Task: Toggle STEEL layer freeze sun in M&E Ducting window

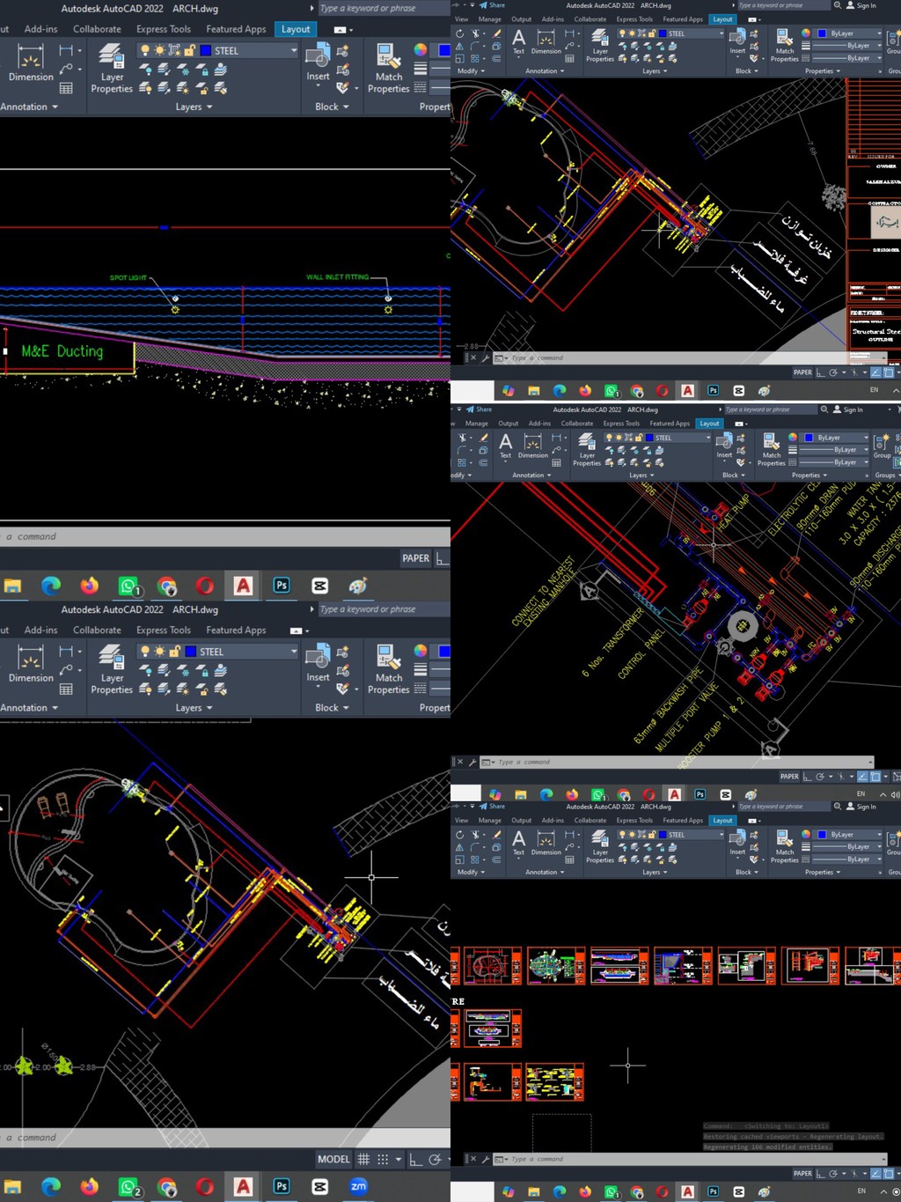Action: 160,50
